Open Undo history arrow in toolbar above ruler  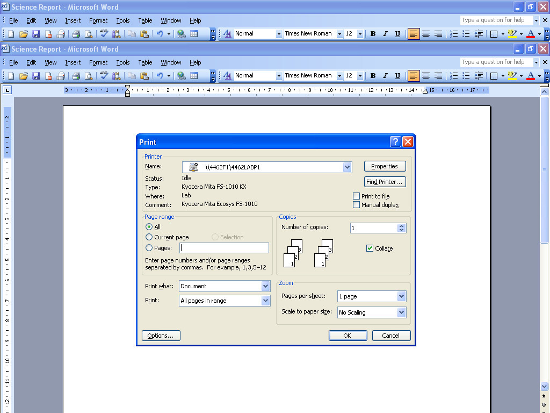[169, 76]
